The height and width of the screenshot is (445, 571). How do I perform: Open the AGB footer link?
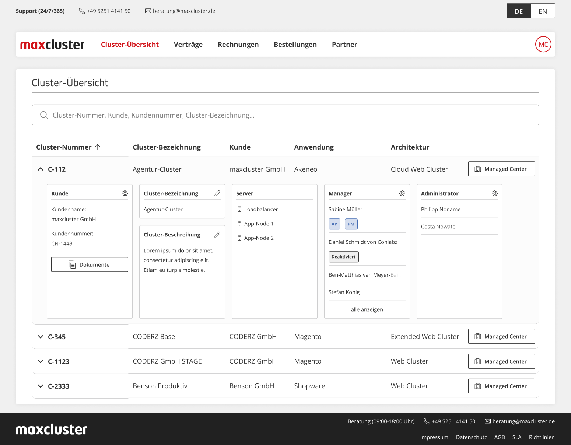pyautogui.click(x=500, y=437)
